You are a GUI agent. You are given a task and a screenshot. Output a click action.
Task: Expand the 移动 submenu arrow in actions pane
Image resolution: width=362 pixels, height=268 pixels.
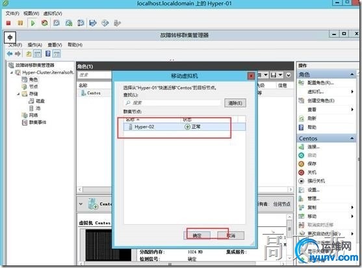[352, 216]
